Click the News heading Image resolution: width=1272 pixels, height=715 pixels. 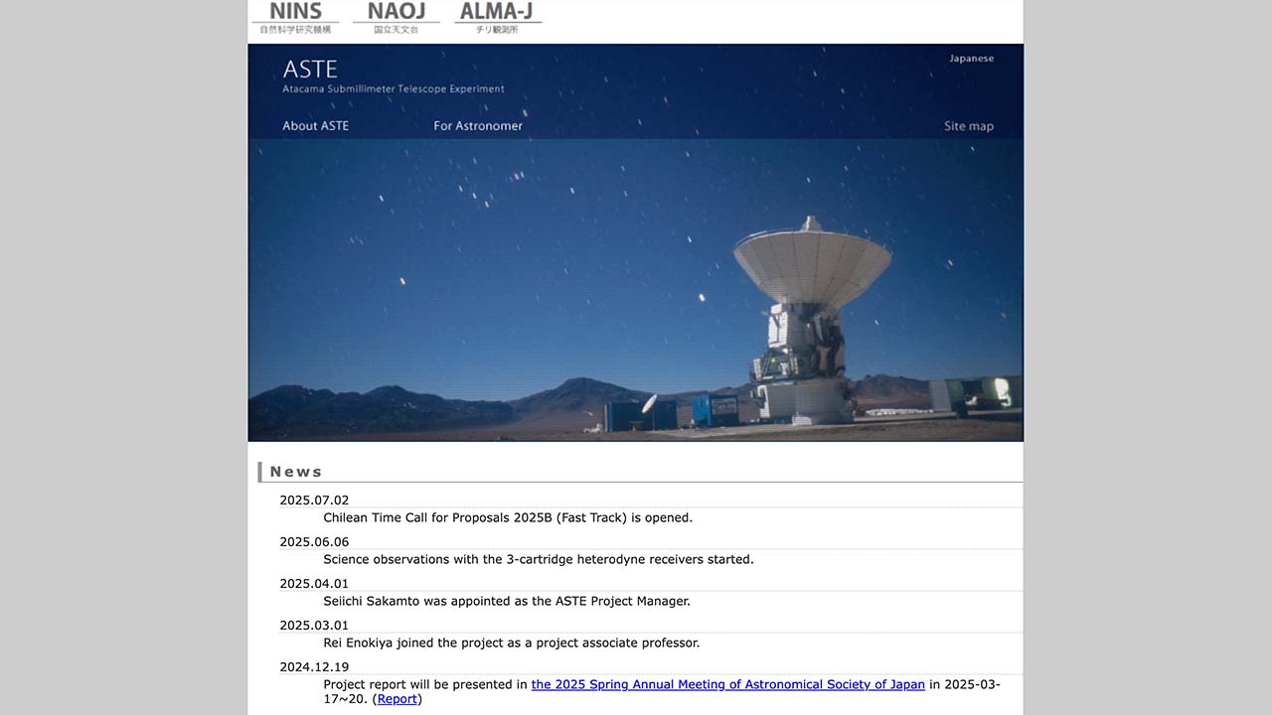[295, 471]
